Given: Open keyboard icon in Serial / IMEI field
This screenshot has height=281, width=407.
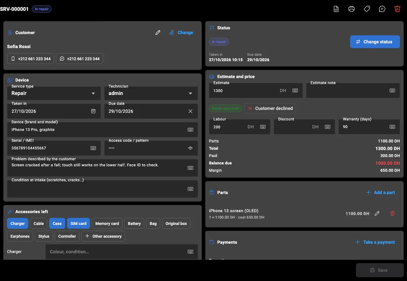Looking at the screenshot, I should [93, 148].
